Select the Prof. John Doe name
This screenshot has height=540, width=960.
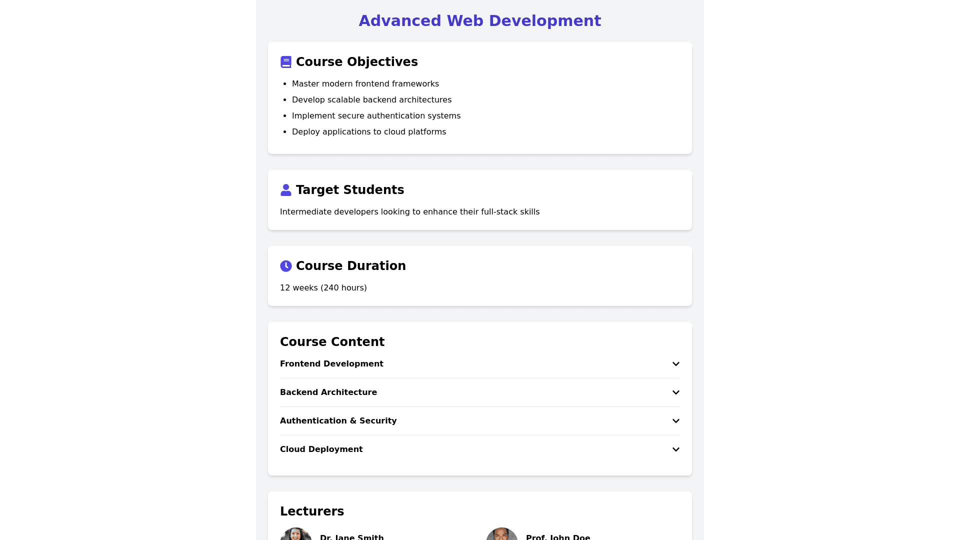[557, 537]
